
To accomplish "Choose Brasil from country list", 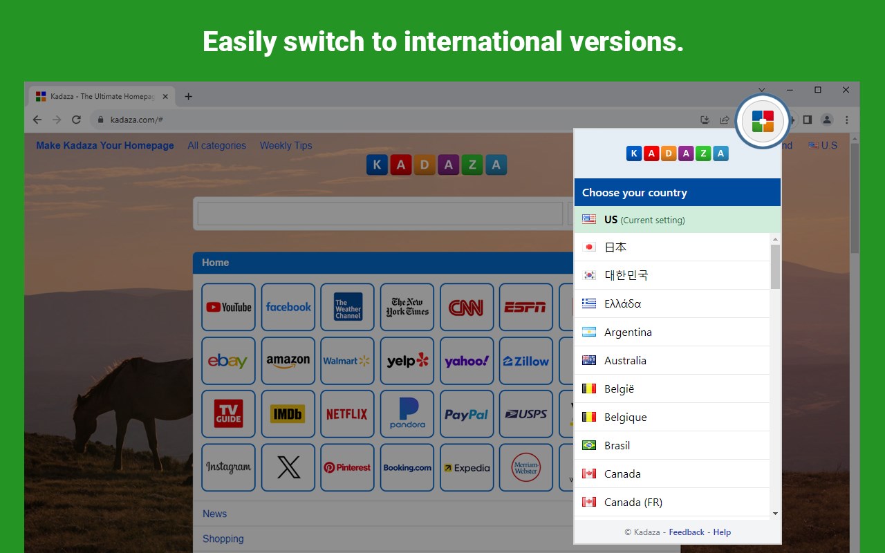I will [671, 445].
